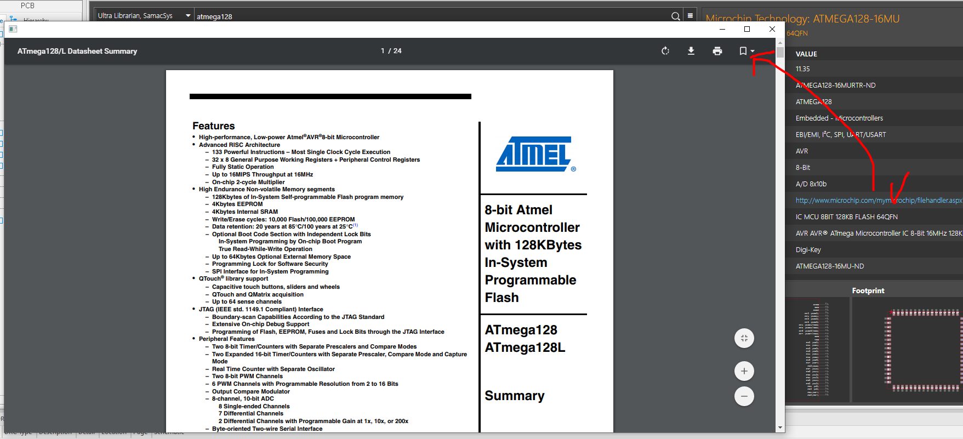
Task: Select the ATMEGA128-16MURTR-ND value row
Action: point(874,85)
